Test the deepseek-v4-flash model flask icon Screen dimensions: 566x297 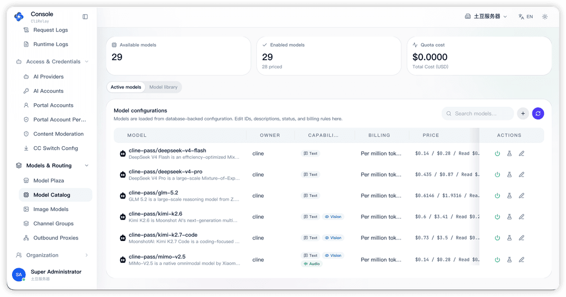[509, 153]
